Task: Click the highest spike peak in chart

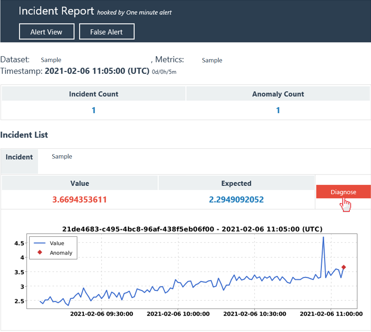Action: point(323,237)
